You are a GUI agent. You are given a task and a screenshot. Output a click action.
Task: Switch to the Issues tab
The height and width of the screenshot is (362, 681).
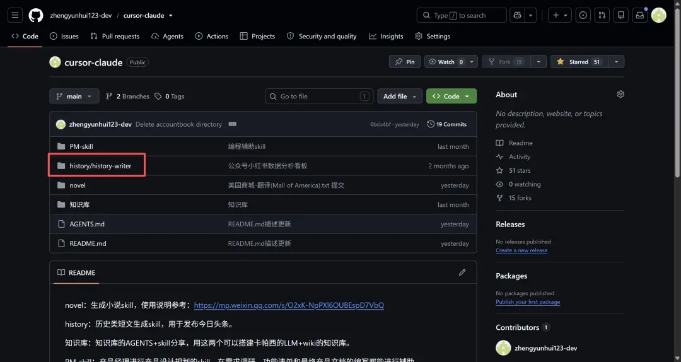[64, 36]
